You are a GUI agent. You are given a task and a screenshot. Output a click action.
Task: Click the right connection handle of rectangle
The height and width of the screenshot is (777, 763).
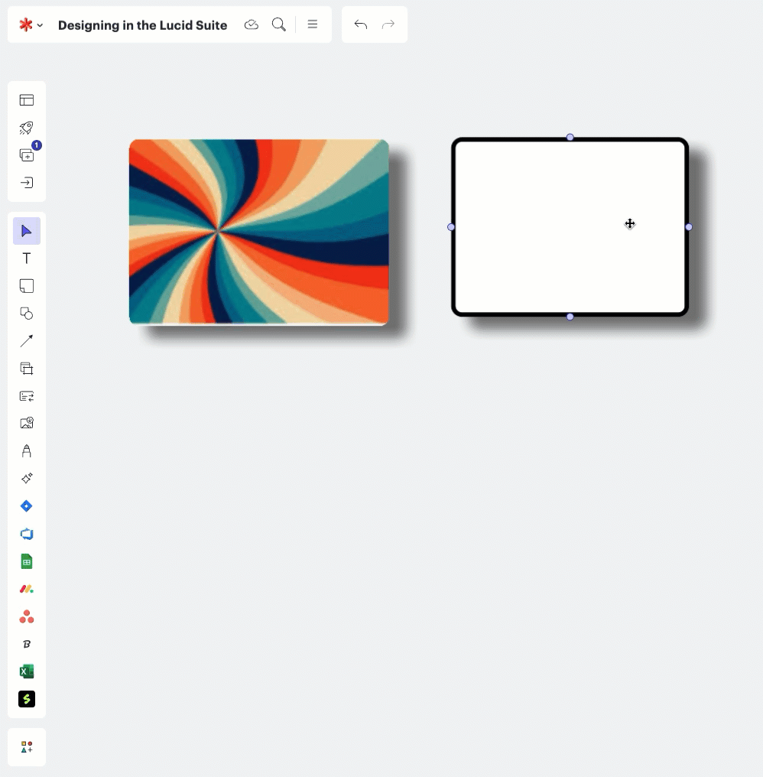pyautogui.click(x=689, y=227)
